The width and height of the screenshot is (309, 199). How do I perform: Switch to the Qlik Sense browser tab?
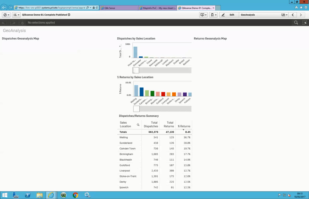[x=118, y=8]
